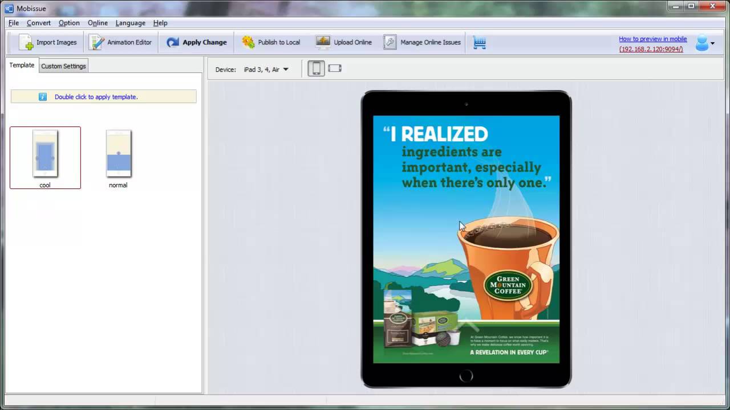The image size is (730, 410).
Task: Open the Option menu
Action: 69,23
